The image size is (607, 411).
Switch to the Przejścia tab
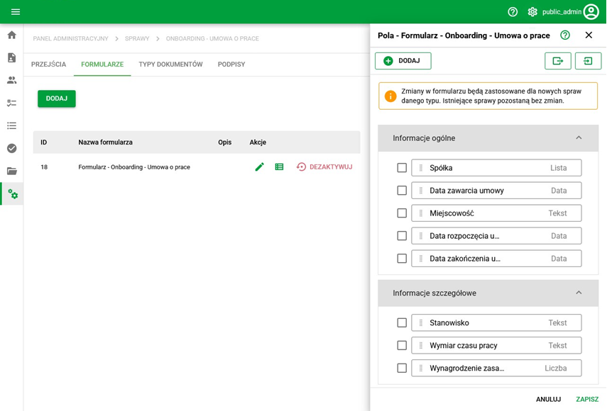click(x=48, y=64)
